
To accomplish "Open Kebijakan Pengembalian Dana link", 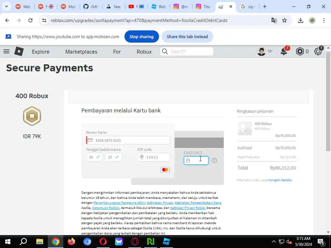I will pyautogui.click(x=198, y=203).
